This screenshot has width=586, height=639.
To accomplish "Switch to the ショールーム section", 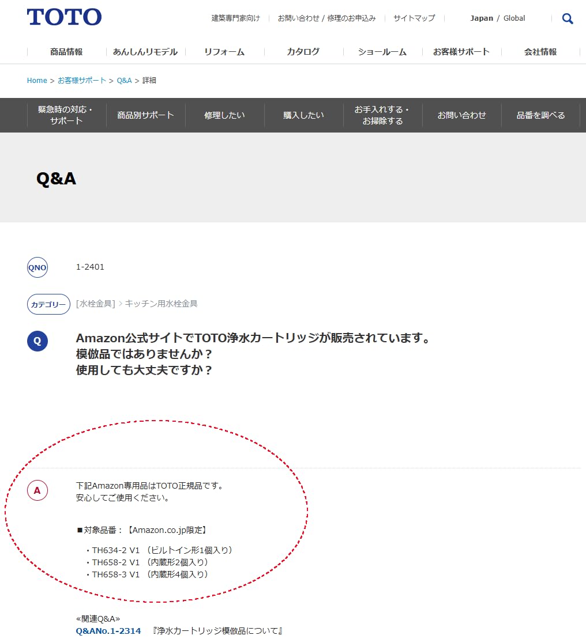I will click(x=382, y=51).
